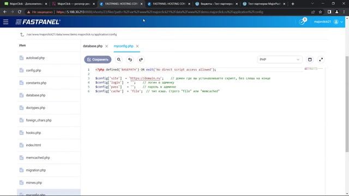
Task: Open database.php in the file list
Action: (49, 95)
